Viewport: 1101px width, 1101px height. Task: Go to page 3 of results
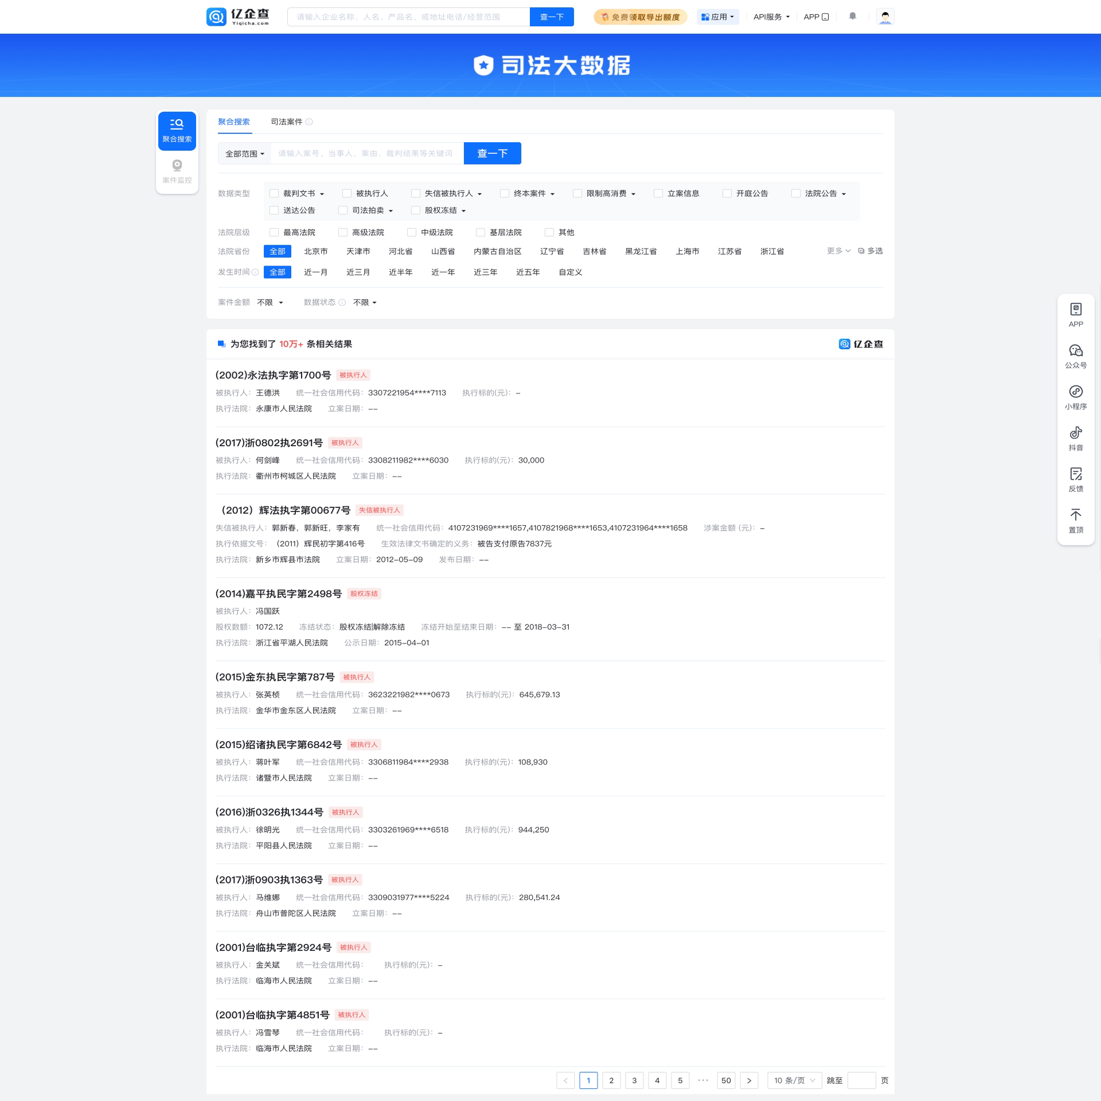point(634,1080)
